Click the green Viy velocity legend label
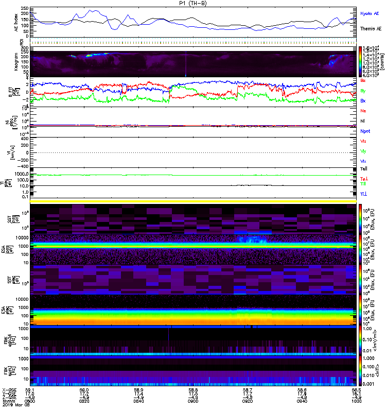The height and width of the screenshot is (412, 386). click(363, 151)
